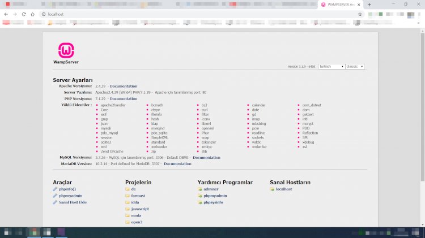Image resolution: width=425 pixels, height=238 pixels.
Task: Open the open3 project
Action: pos(137,222)
